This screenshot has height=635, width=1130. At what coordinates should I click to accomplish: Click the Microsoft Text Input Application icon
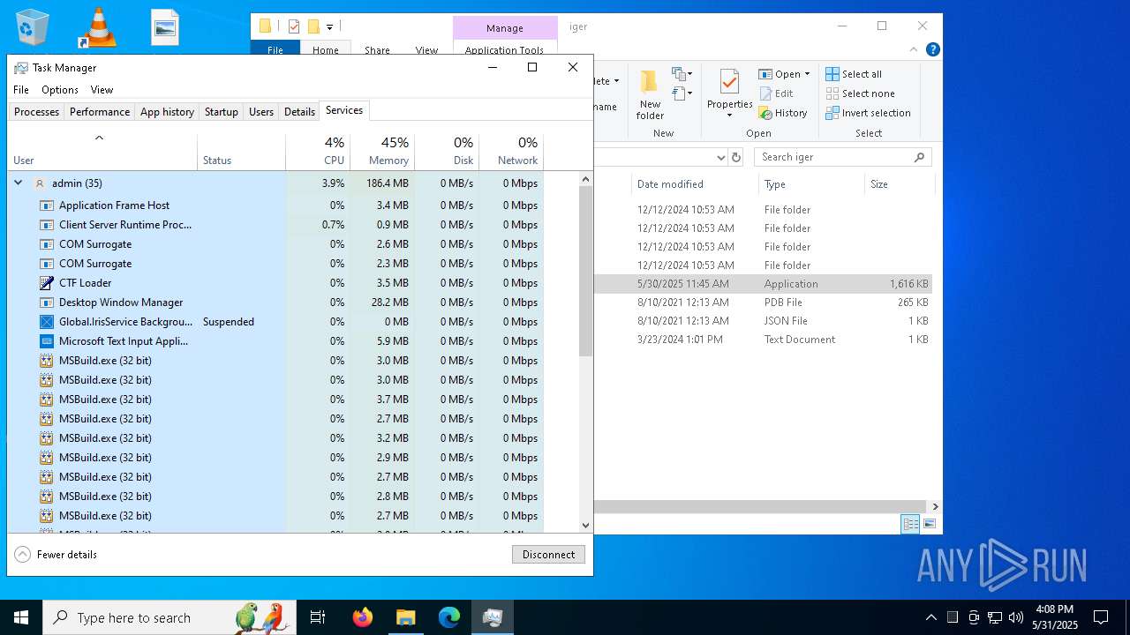tap(47, 341)
